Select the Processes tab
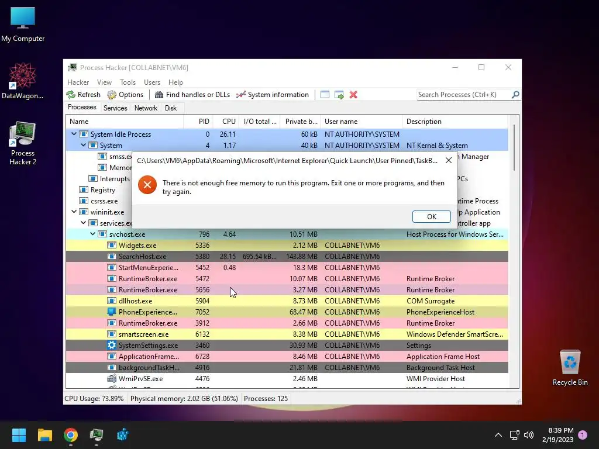The width and height of the screenshot is (599, 449). pyautogui.click(x=82, y=108)
